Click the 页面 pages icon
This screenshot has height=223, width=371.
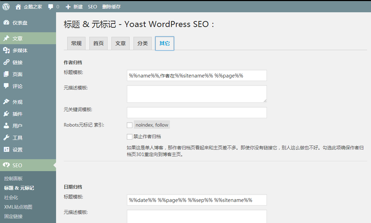(x=6, y=74)
